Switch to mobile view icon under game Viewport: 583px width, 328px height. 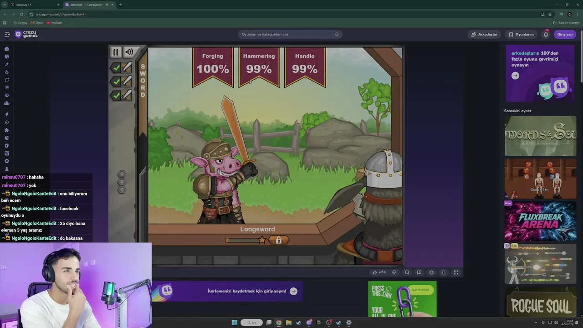(x=444, y=272)
